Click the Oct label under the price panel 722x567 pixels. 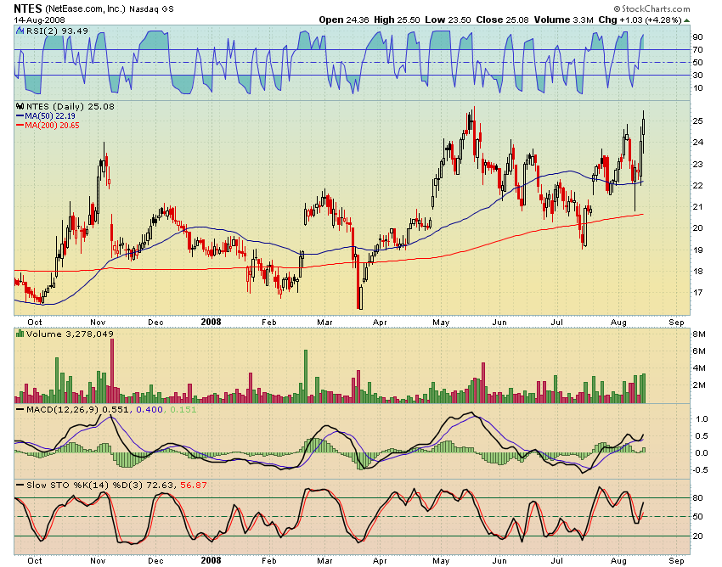click(35, 323)
